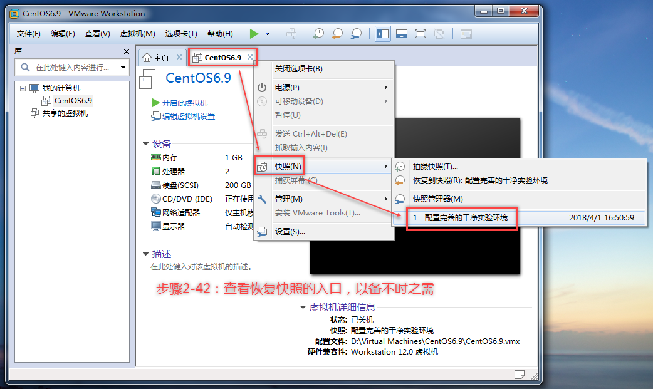This screenshot has height=389, width=653.
Task: Collapse the 设备 section
Action: (x=146, y=143)
